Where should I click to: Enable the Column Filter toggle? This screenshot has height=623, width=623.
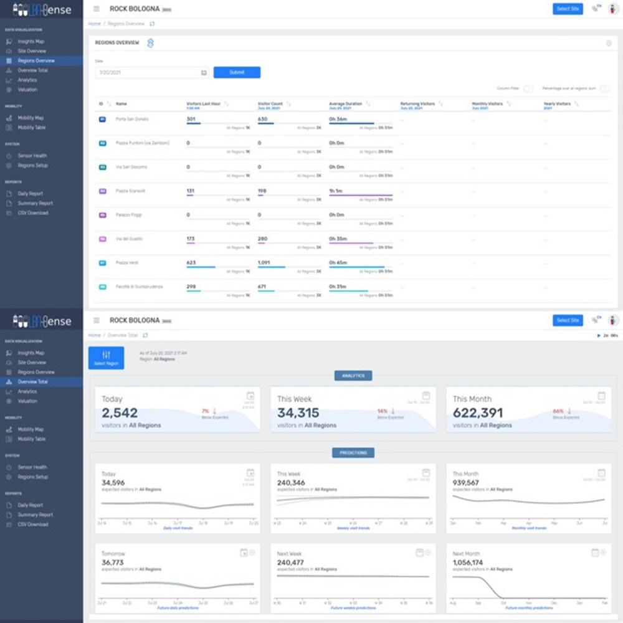tap(528, 88)
